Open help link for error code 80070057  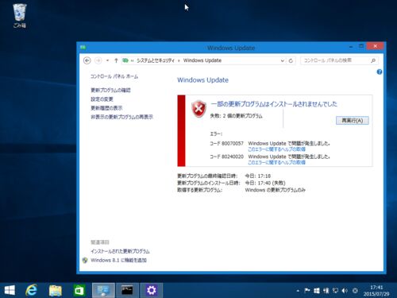click(276, 149)
